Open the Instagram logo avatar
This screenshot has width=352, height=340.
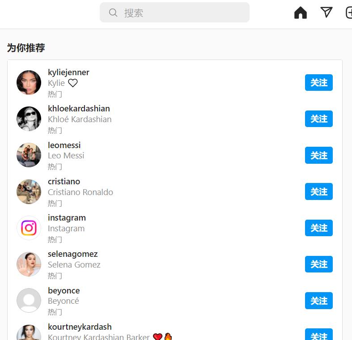29,228
